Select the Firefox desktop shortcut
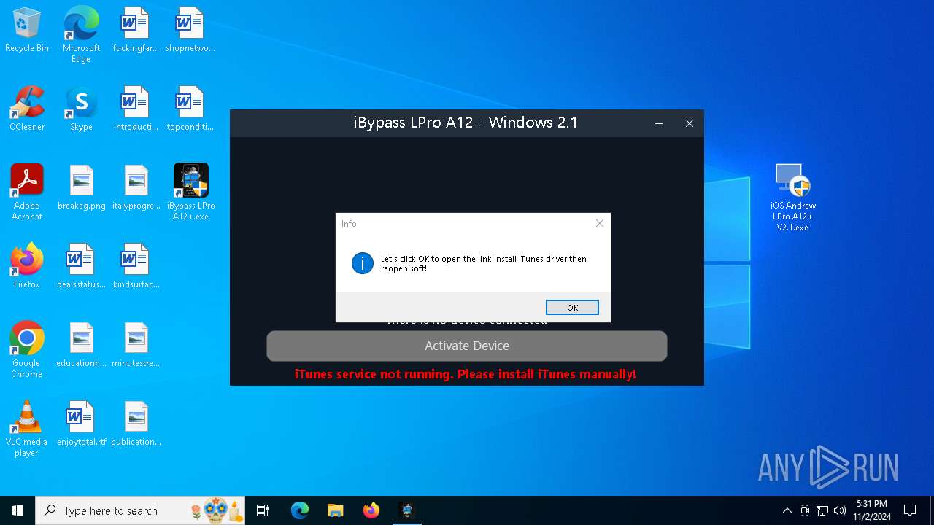Viewport: 934px width, 525px height. (x=27, y=266)
